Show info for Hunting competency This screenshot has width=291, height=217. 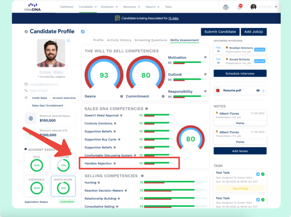point(99,182)
